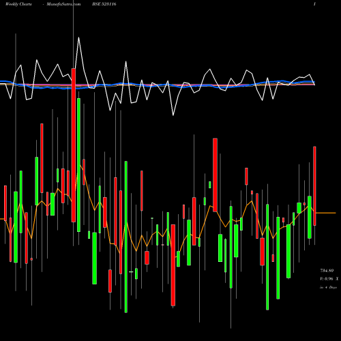The height and width of the screenshot is (341, 341).
Task: Click the highest peak of the white indicator line
Action: click(78, 38)
